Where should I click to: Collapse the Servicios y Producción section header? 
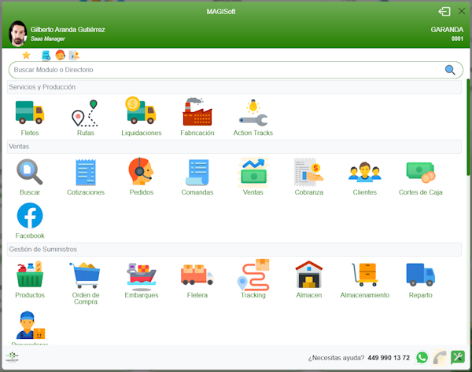234,87
